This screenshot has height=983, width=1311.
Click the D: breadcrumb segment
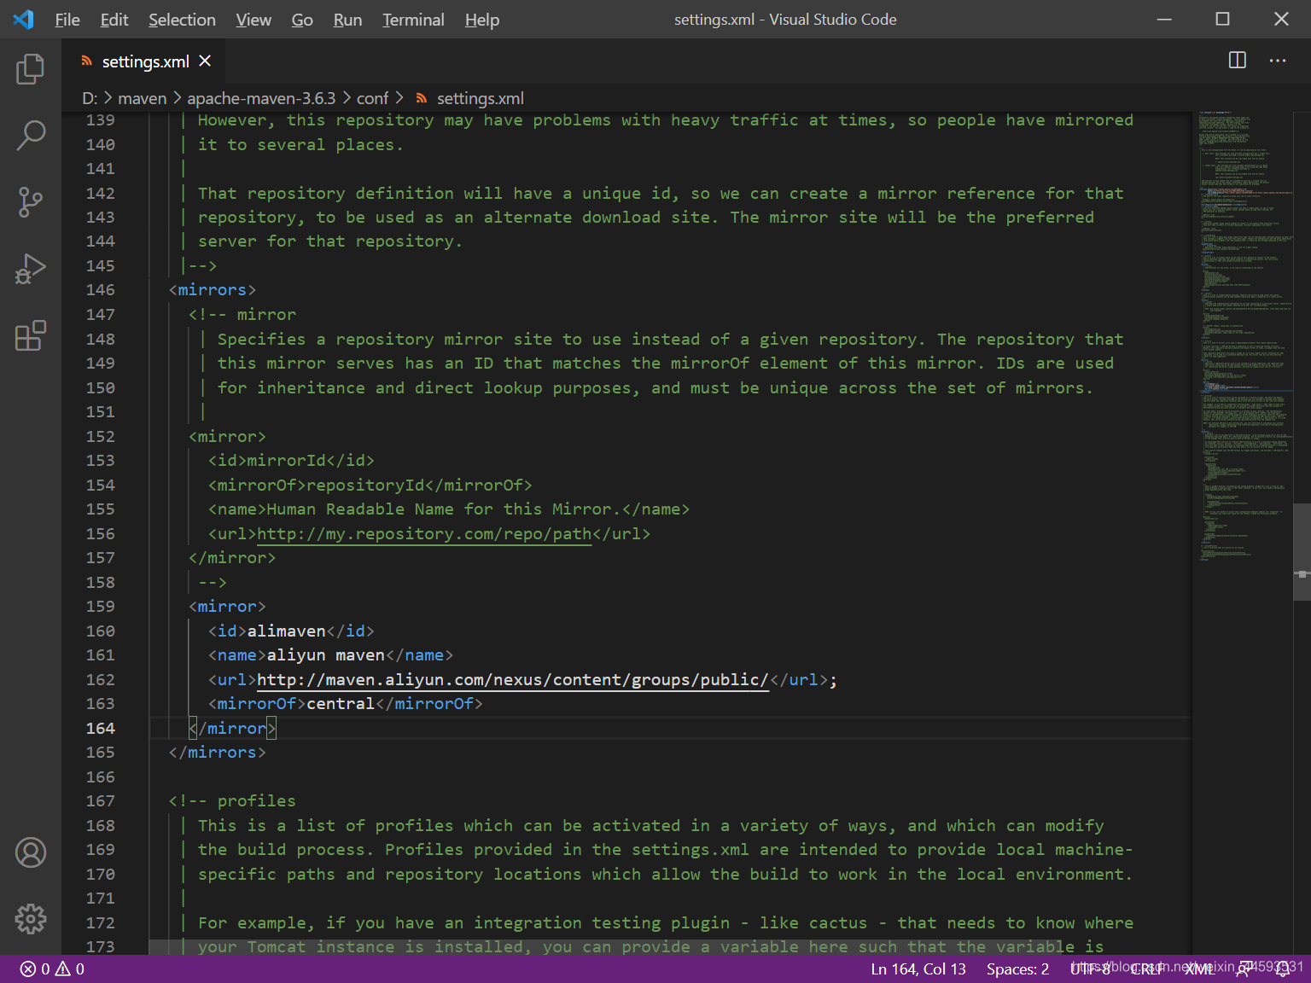[x=90, y=98]
